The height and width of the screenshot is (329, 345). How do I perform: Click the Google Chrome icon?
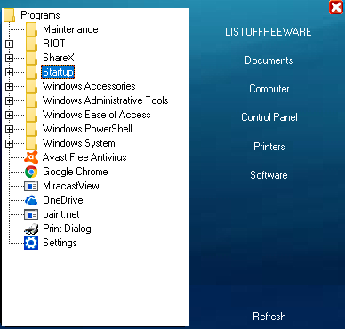pyautogui.click(x=31, y=172)
